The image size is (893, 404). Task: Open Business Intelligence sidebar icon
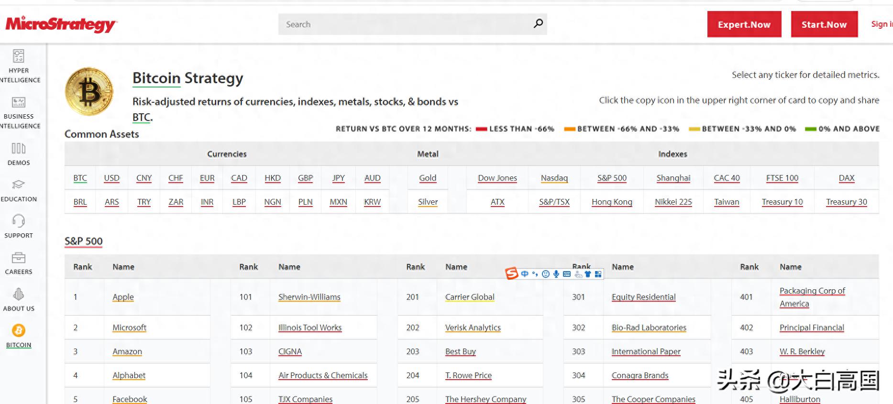[x=19, y=102]
